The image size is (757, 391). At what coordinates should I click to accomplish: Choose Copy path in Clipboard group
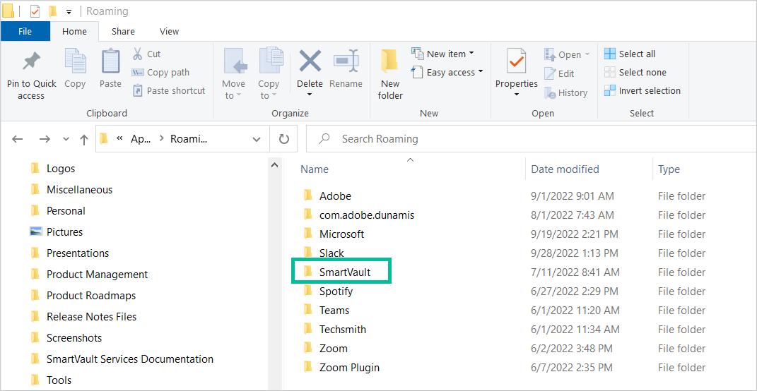(160, 72)
